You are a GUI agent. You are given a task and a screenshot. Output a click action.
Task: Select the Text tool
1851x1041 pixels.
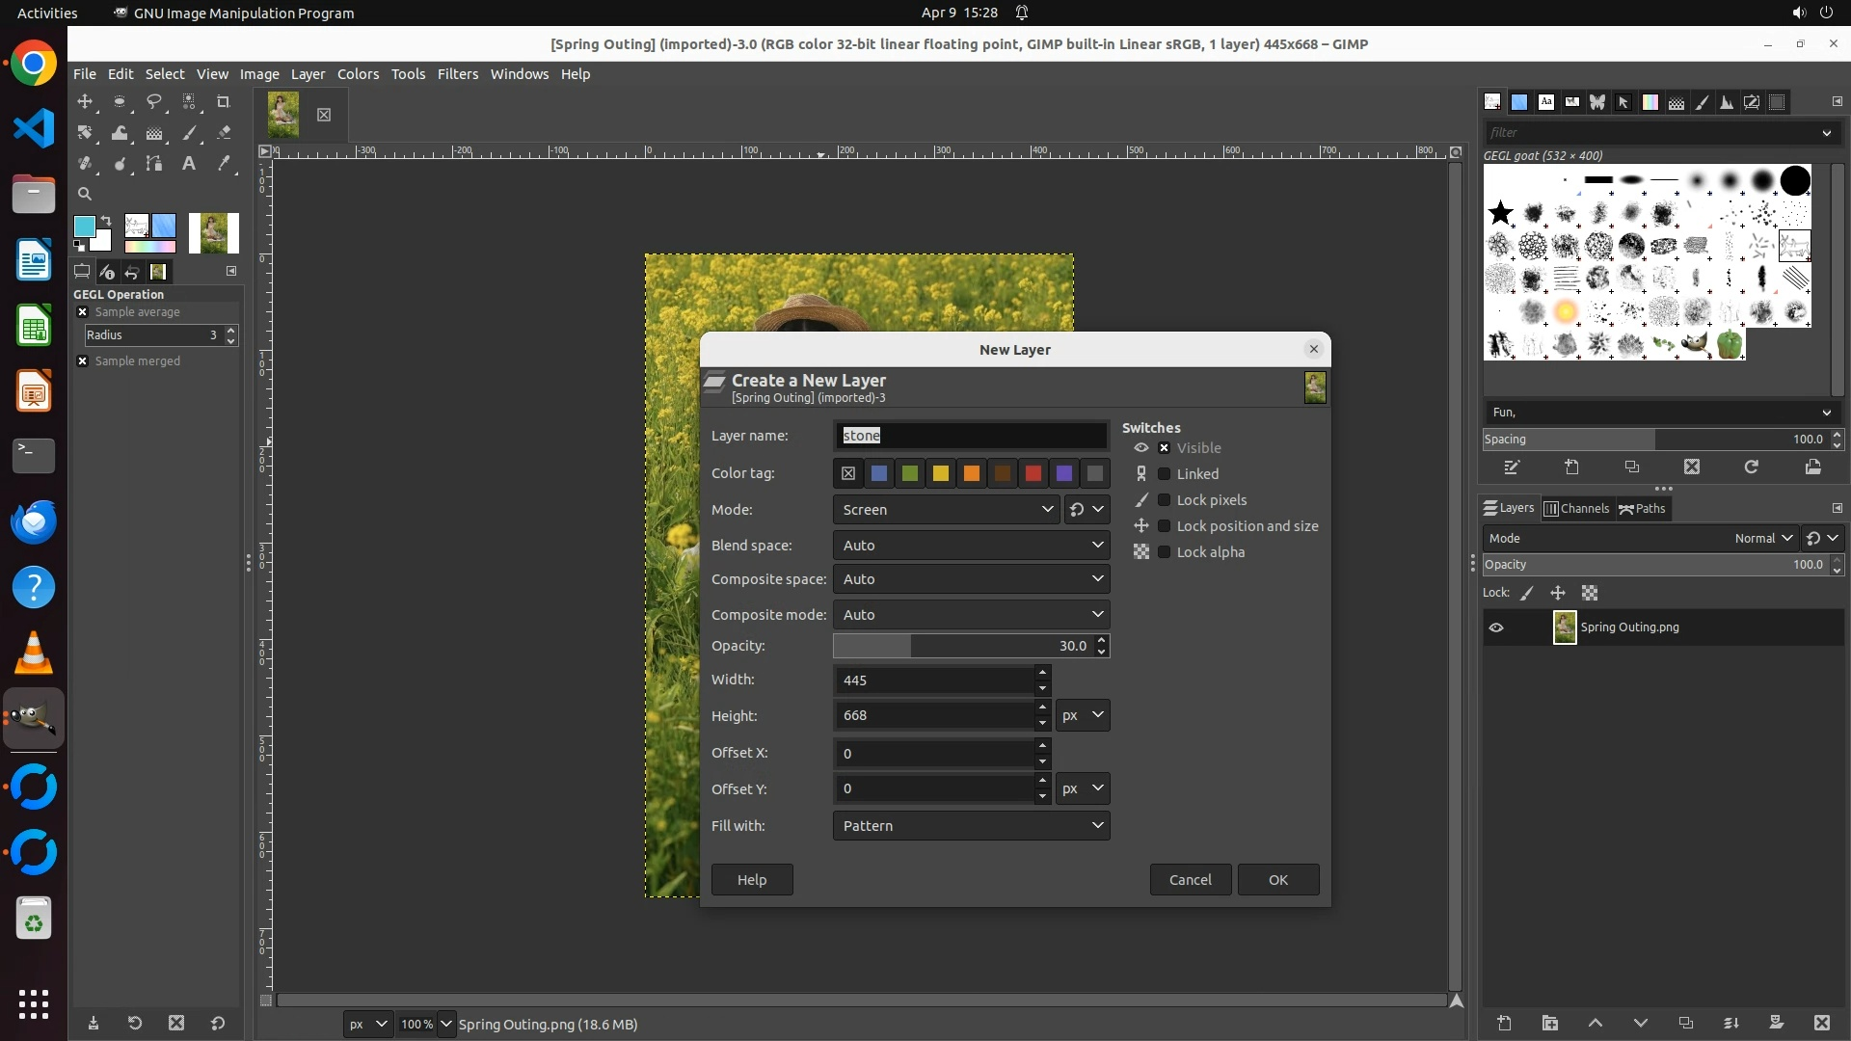click(189, 164)
